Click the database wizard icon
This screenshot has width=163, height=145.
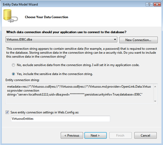[x=11, y=17]
